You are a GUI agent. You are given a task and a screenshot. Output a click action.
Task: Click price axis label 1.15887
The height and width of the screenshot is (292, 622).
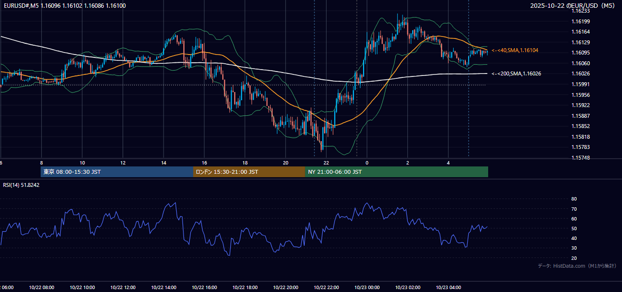pyautogui.click(x=580, y=116)
